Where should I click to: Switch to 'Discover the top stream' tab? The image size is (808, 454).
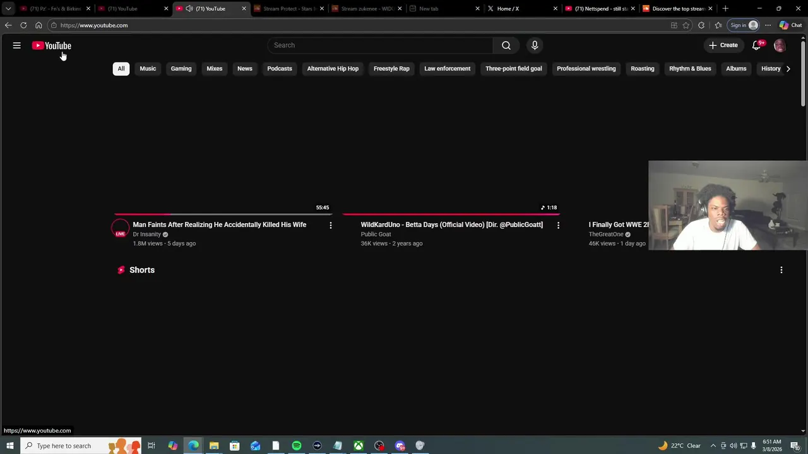coord(678,9)
